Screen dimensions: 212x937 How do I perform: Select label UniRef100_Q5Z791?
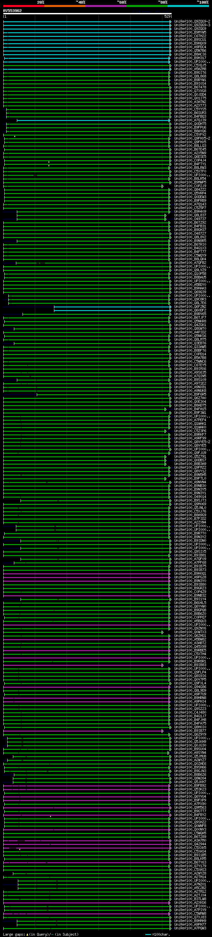(190, 456)
